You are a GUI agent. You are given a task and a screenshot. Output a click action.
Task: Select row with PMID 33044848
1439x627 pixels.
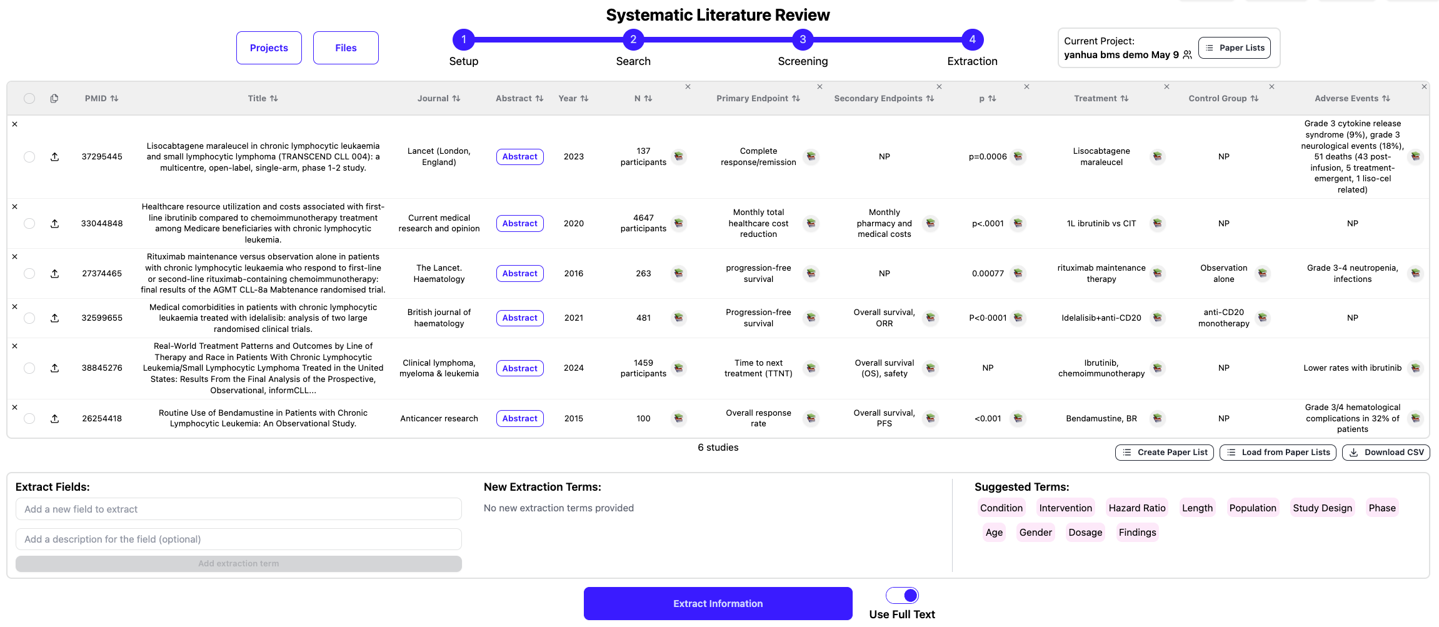coord(29,223)
